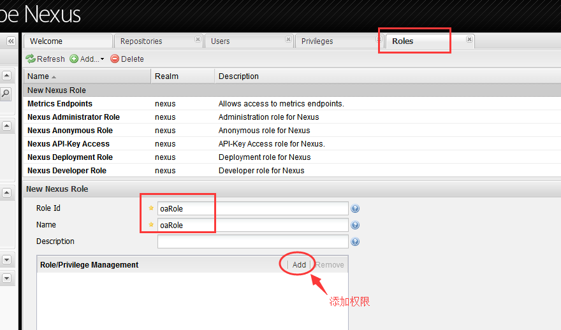Select the New Nexus Role row
This screenshot has height=330, width=561.
[x=292, y=90]
